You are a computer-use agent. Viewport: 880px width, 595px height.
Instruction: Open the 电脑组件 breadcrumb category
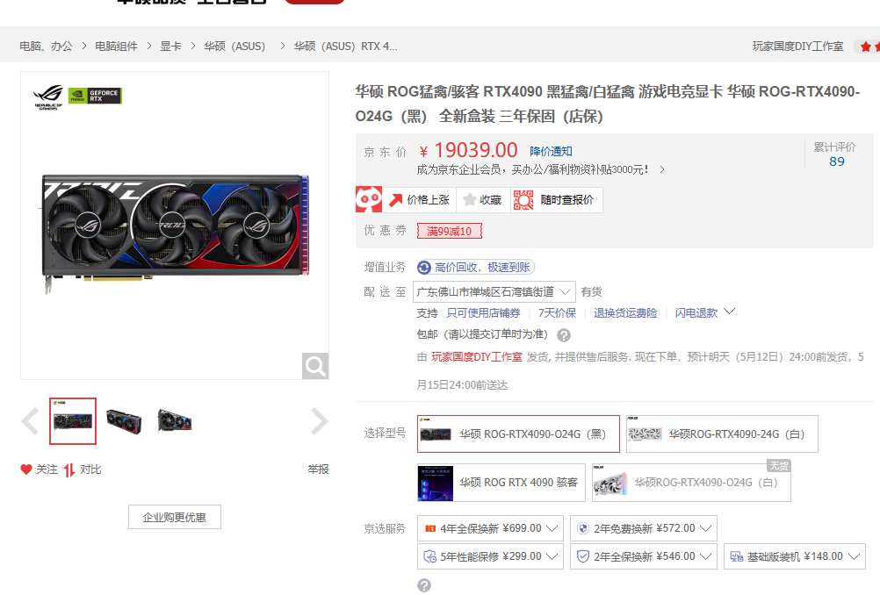click(x=116, y=47)
